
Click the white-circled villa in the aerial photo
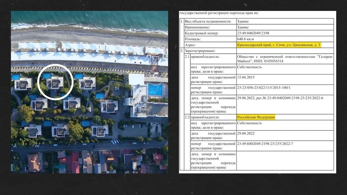[55, 82]
